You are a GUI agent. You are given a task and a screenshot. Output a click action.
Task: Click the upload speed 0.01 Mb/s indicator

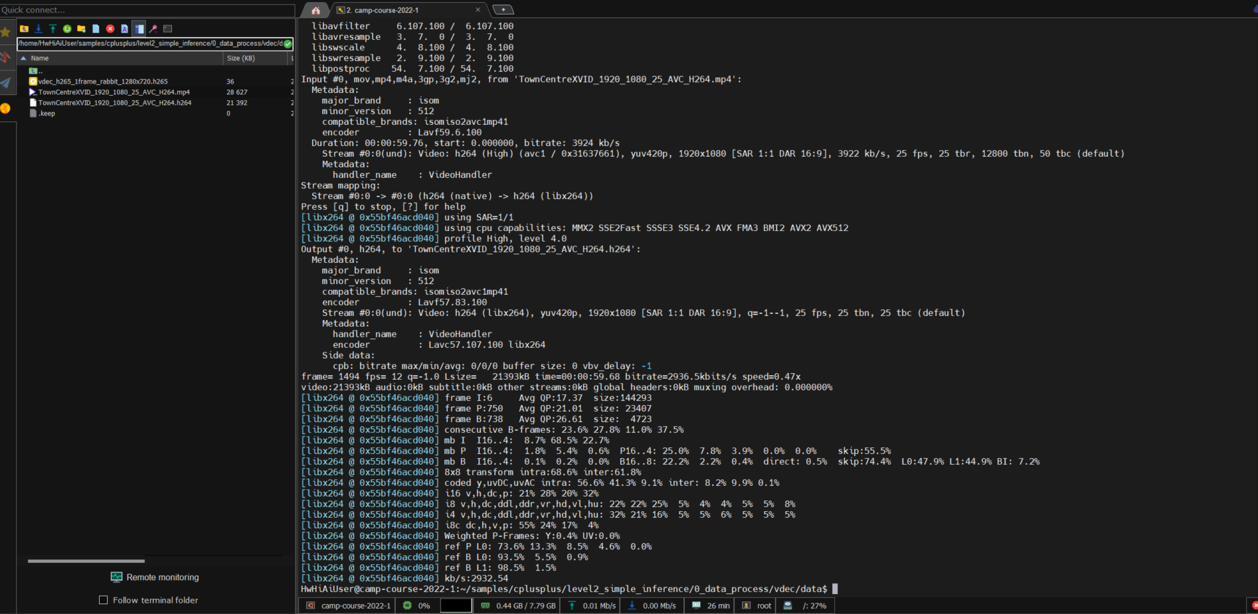tap(591, 605)
